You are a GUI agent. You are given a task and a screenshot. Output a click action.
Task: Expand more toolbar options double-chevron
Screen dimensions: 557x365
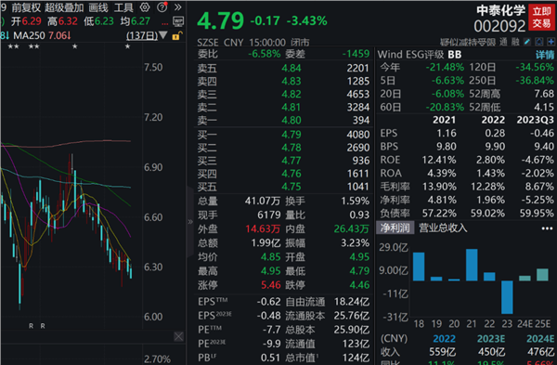point(178,7)
